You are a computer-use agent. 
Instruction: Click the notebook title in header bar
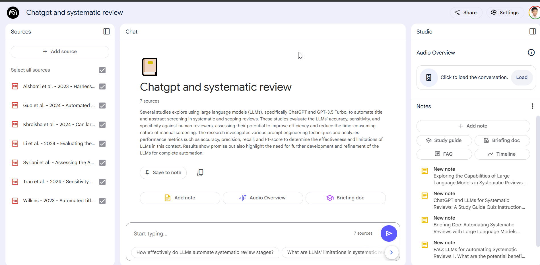[x=75, y=12]
